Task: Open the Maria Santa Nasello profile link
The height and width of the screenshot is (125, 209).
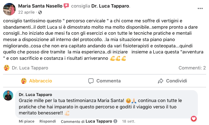Action: tap(40, 6)
